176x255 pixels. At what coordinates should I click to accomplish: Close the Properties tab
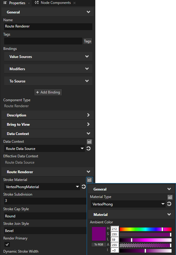[x=29, y=3]
